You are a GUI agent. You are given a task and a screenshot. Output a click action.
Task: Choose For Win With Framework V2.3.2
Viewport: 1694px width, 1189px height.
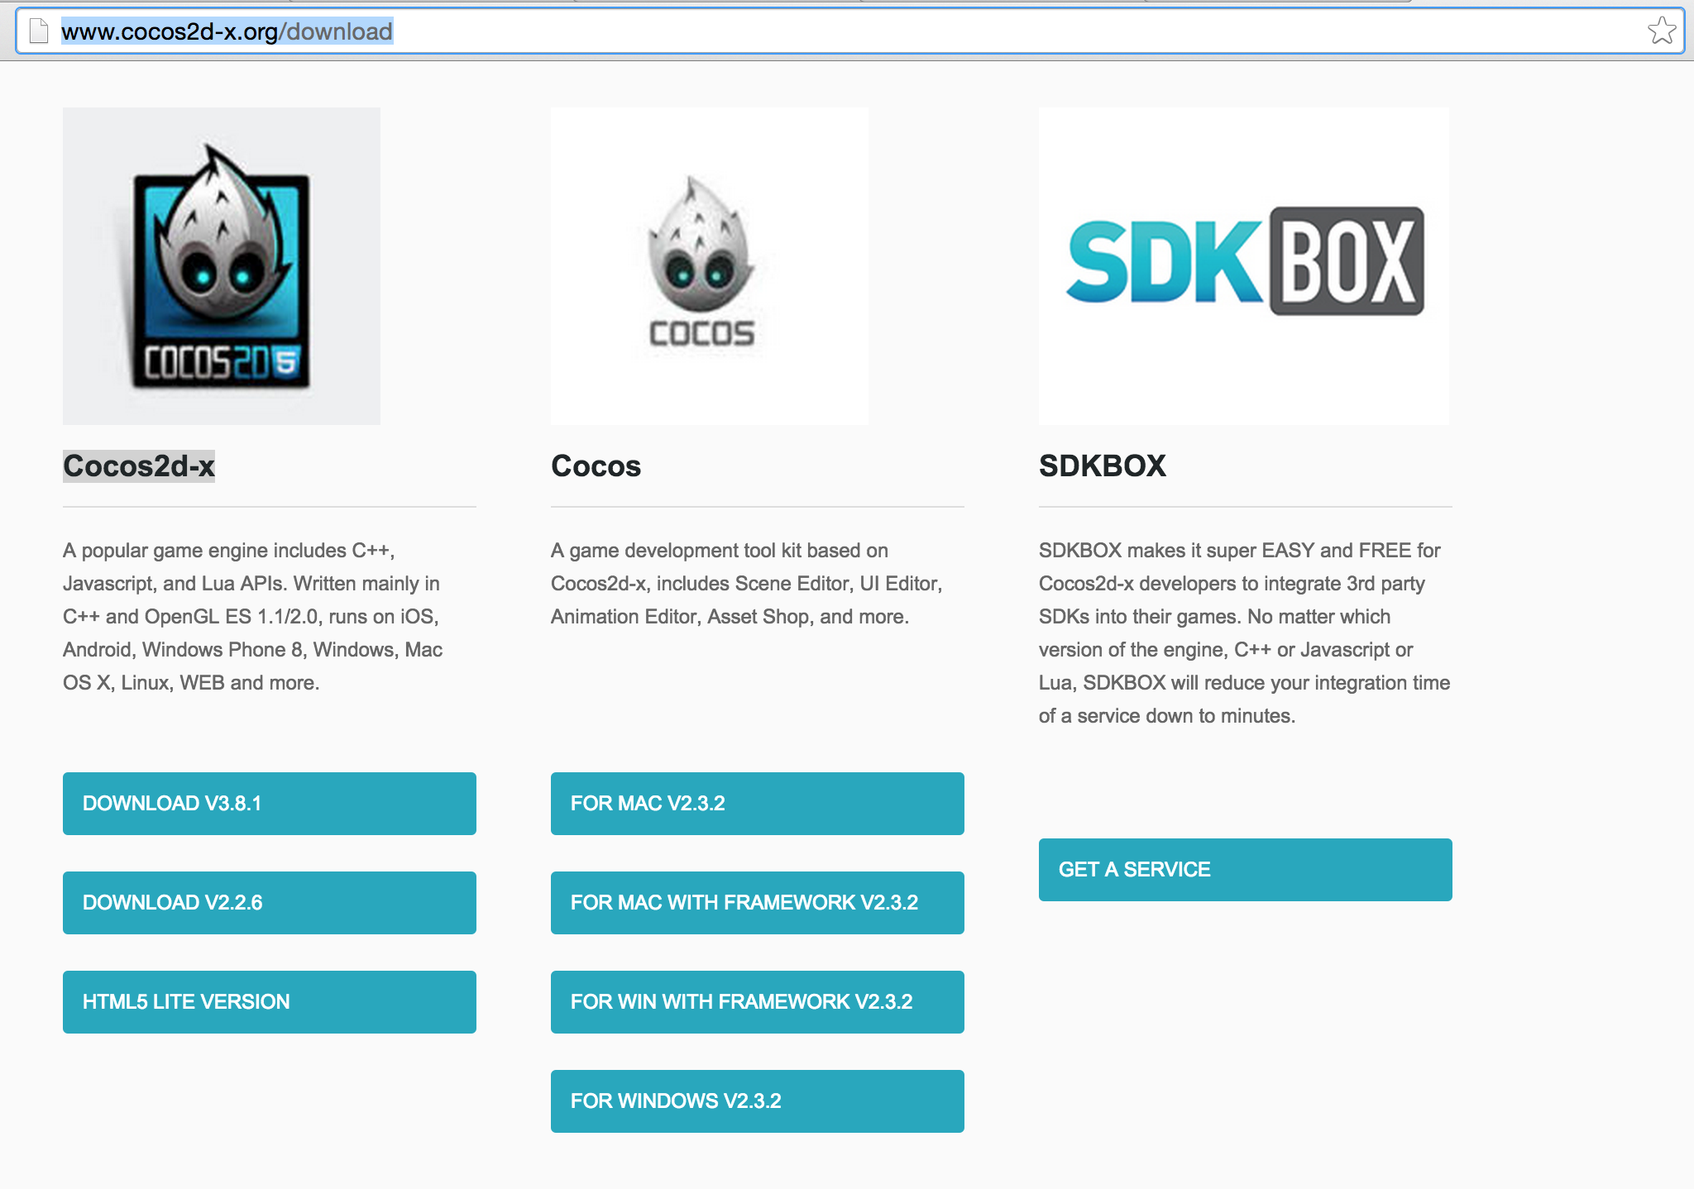click(x=758, y=1002)
